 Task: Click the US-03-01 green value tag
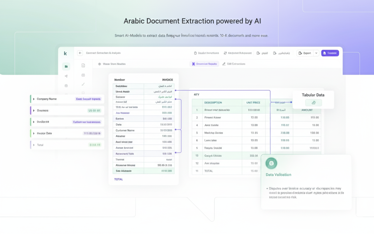click(x=94, y=111)
